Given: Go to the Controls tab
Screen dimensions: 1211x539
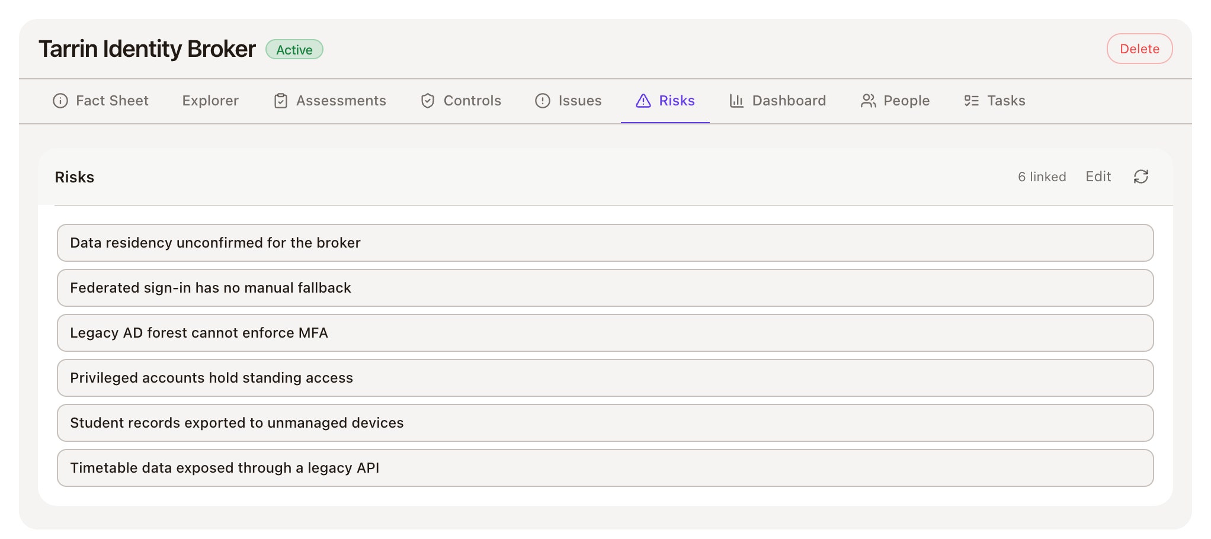Looking at the screenshot, I should (x=461, y=101).
